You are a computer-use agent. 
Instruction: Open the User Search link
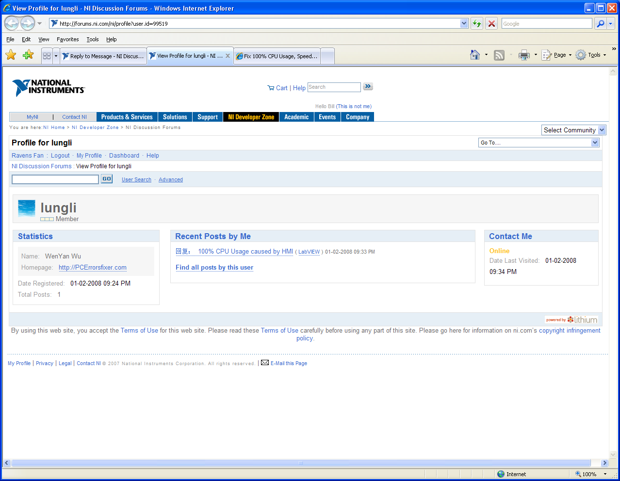point(136,179)
